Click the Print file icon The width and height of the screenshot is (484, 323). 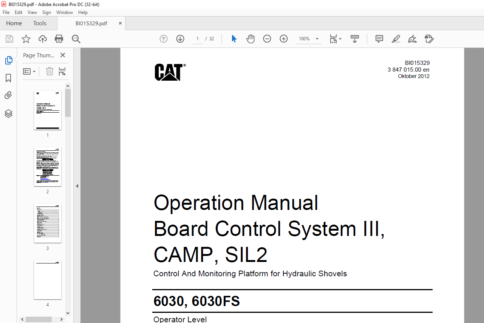coord(59,39)
